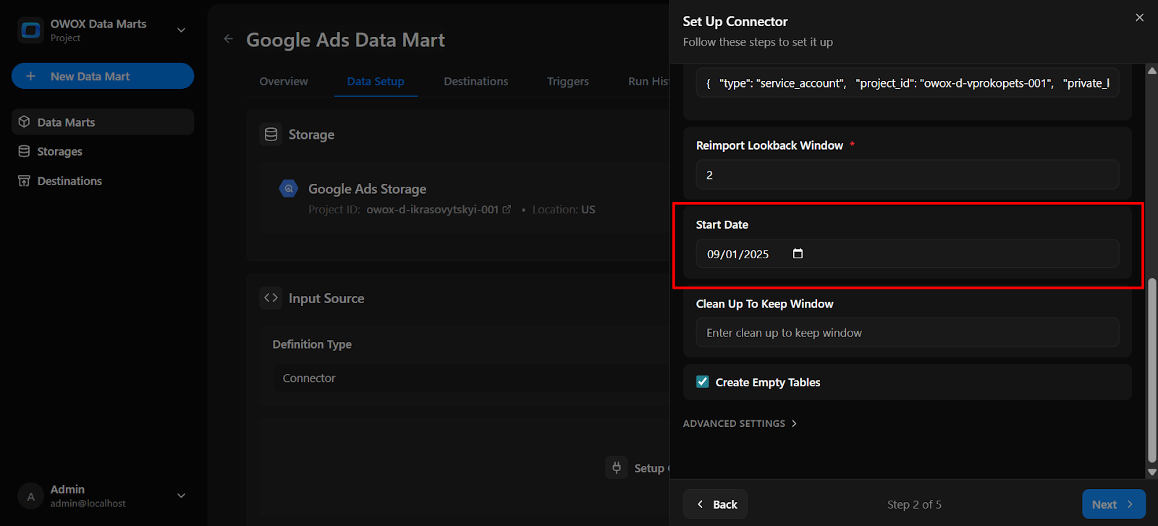
Task: Click the service account JSON field
Action: [x=908, y=82]
